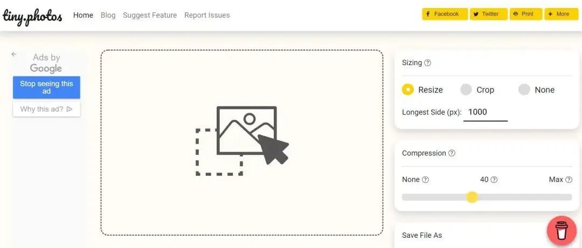Image resolution: width=582 pixels, height=248 pixels.
Task: Select the None sizing radio option
Action: (x=524, y=90)
